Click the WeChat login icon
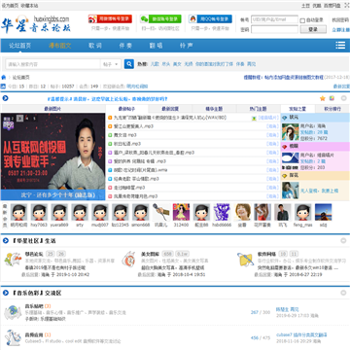 (144, 19)
